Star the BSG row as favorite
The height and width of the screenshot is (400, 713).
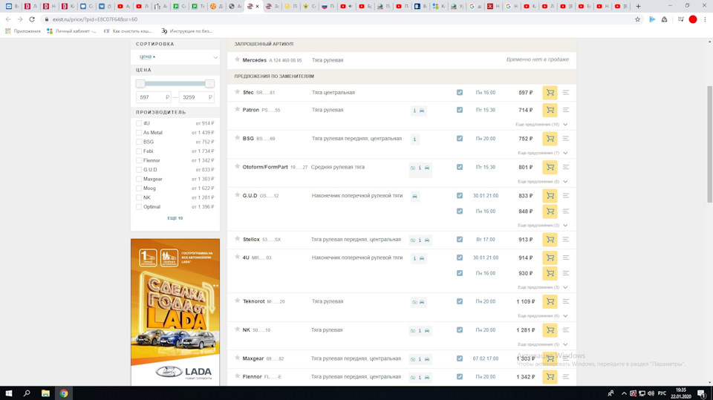pos(237,138)
